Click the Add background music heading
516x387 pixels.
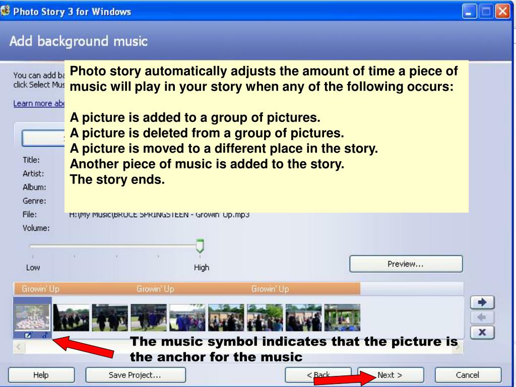click(x=78, y=41)
